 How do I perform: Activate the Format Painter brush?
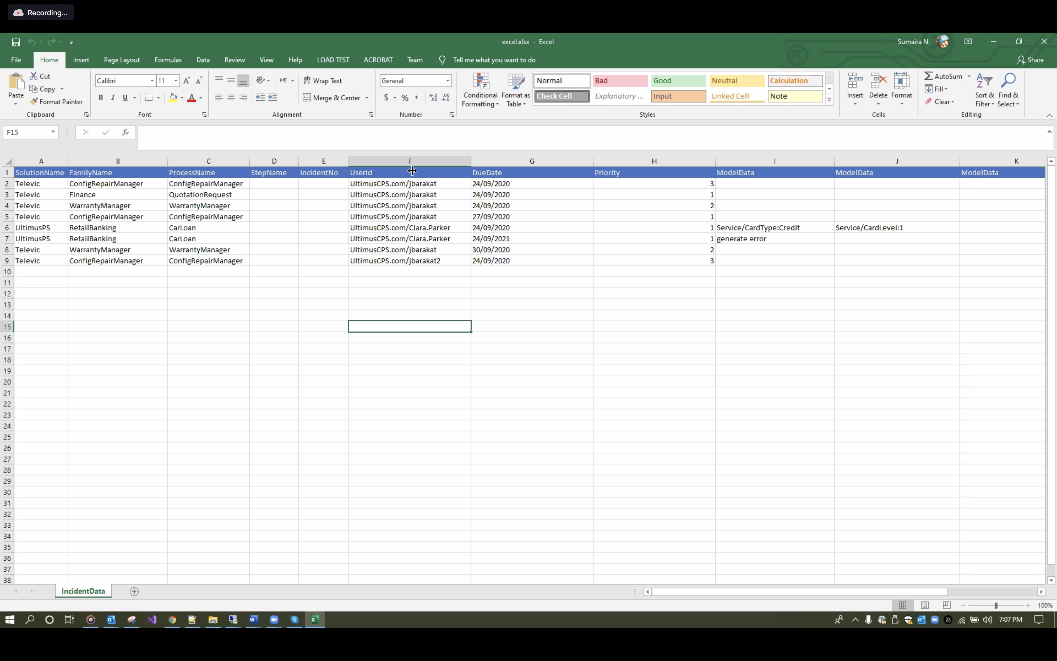point(56,102)
